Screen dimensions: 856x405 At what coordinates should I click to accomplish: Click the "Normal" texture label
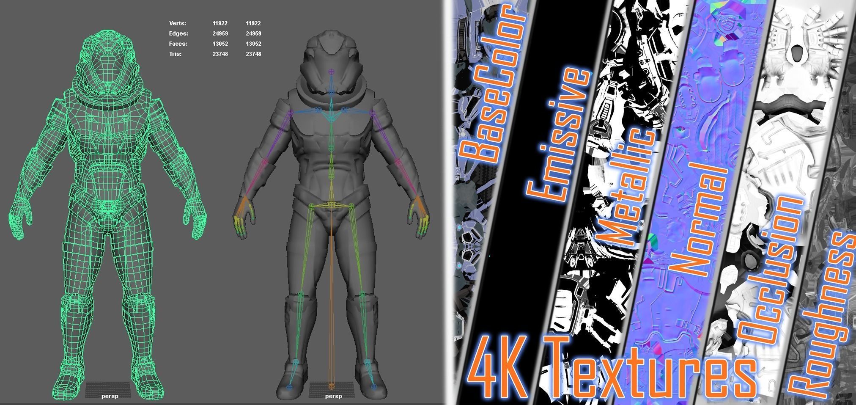coord(699,219)
